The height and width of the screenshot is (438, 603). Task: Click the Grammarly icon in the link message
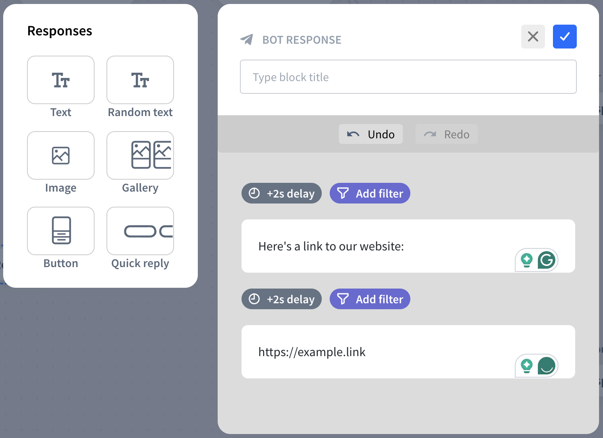(x=547, y=366)
